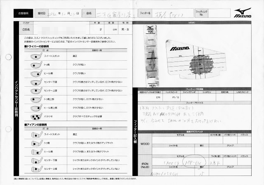Screen dimensions: 264x185
Task: Click the vertical フィッター記入欄 sidebar label
Action: pos(135,132)
